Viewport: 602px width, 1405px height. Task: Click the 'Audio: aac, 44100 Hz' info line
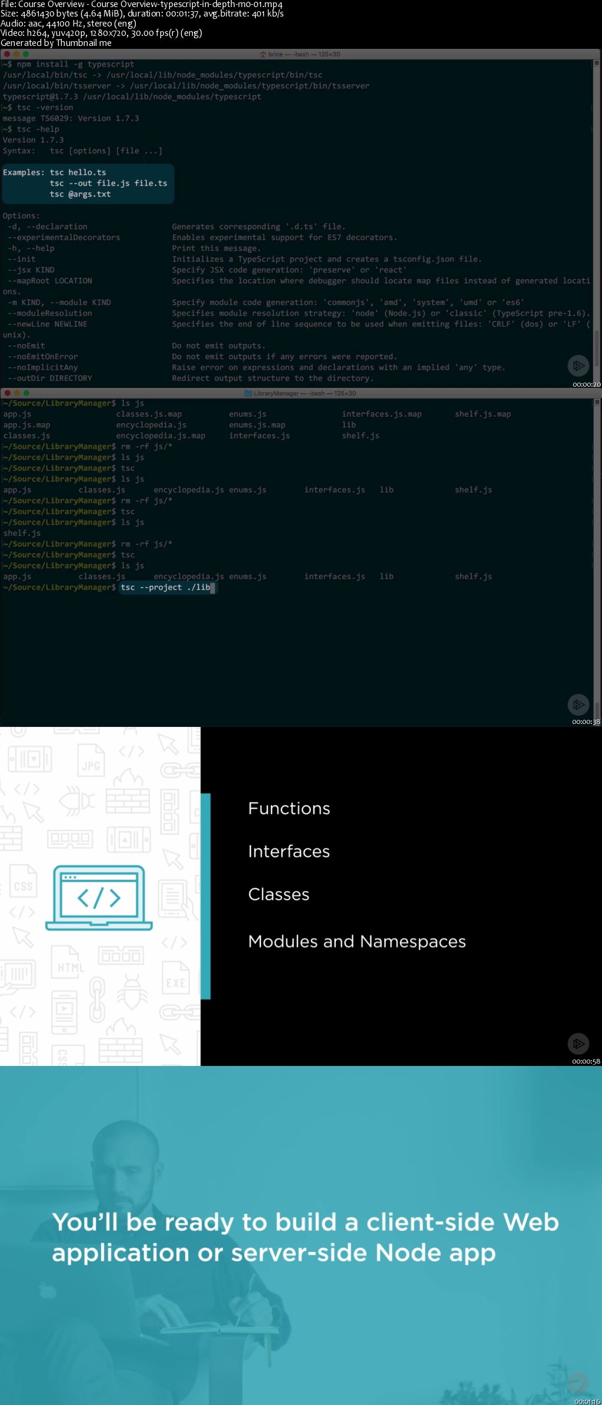(x=68, y=24)
